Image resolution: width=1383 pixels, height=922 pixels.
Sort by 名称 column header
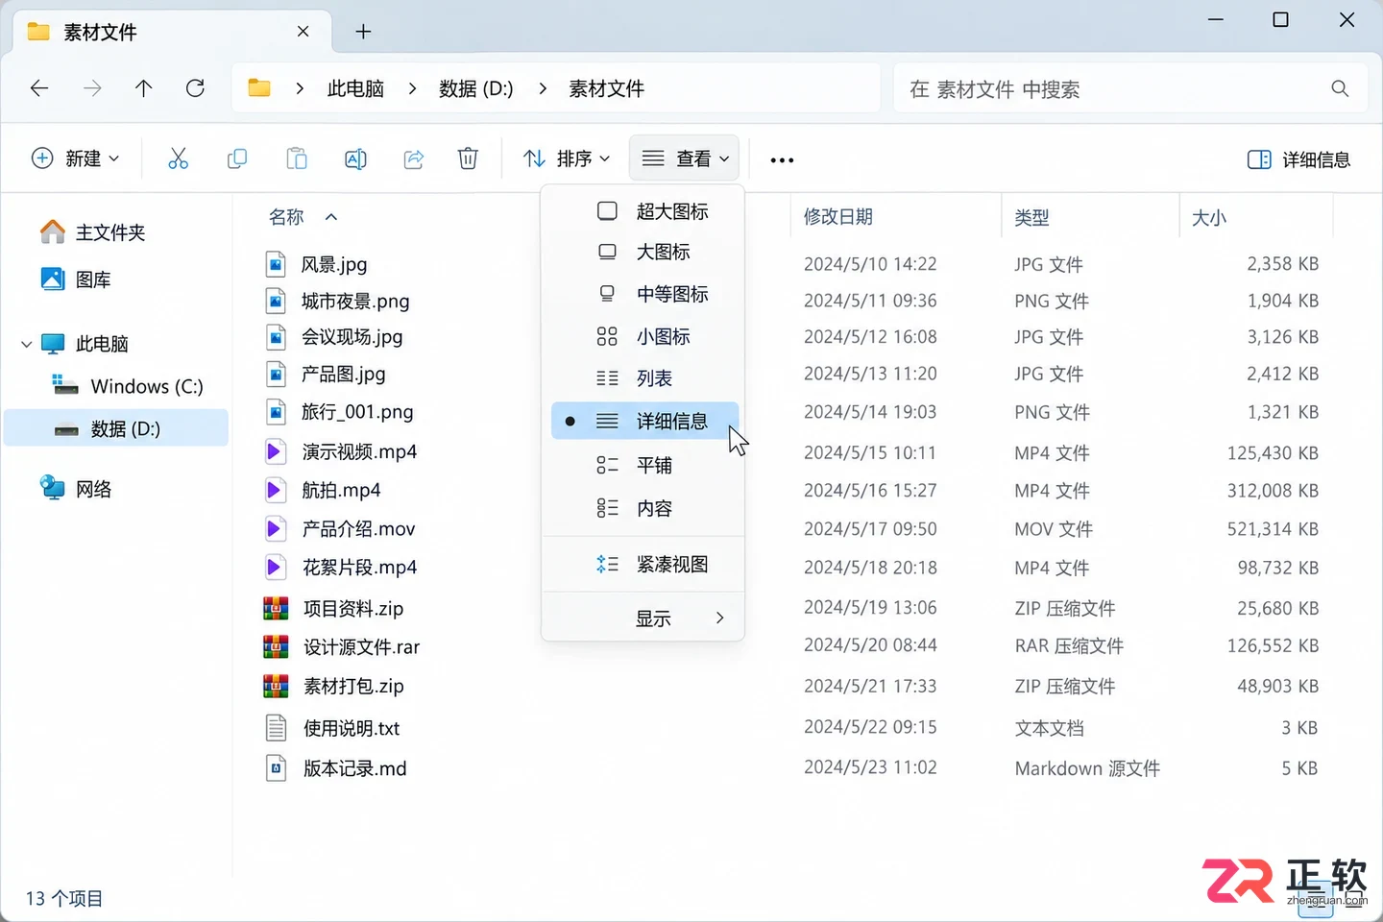coord(286,217)
